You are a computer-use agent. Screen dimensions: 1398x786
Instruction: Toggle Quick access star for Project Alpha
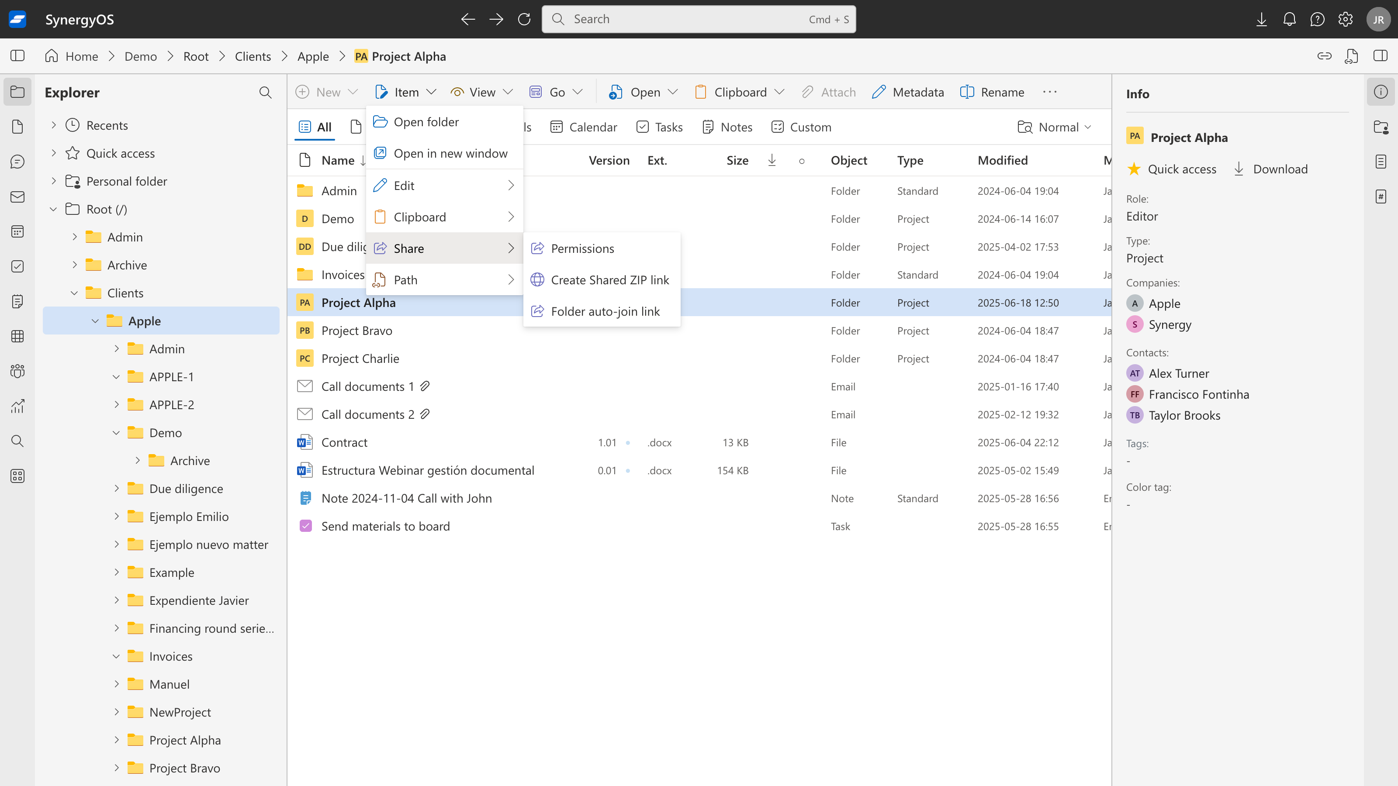1134,169
